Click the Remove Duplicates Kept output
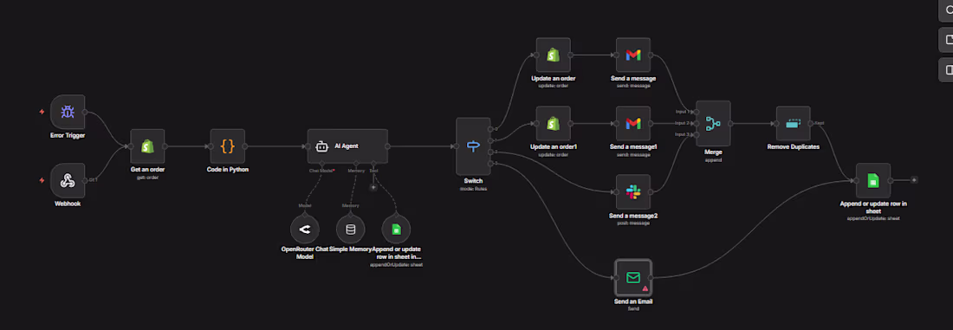The height and width of the screenshot is (330, 953). [x=811, y=123]
